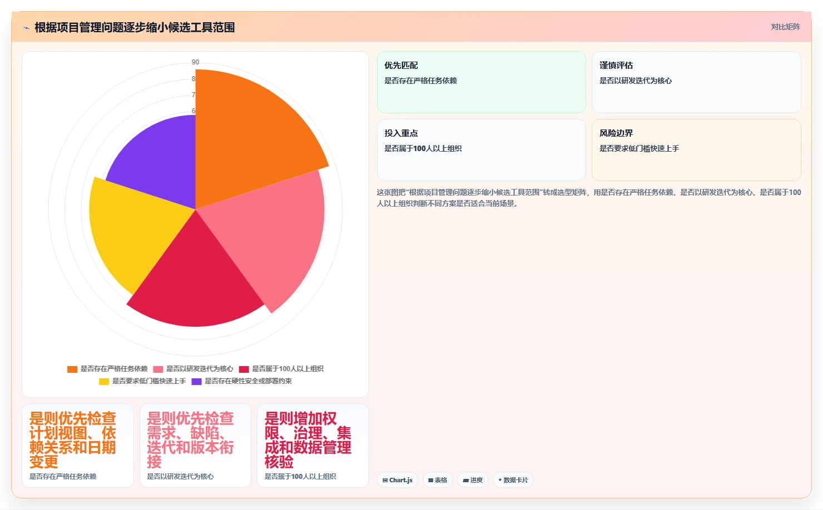Toggle the orange legend swatch 是否存在严格任务依赖
This screenshot has height=510, width=823.
[x=72, y=369]
